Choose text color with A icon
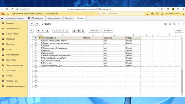Viewport: 185px width, 104px height. pos(74,31)
